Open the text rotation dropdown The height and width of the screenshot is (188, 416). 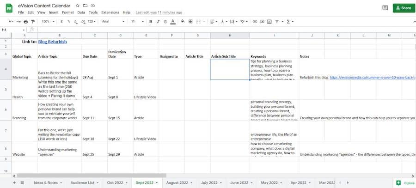pyautogui.click(x=244, y=21)
